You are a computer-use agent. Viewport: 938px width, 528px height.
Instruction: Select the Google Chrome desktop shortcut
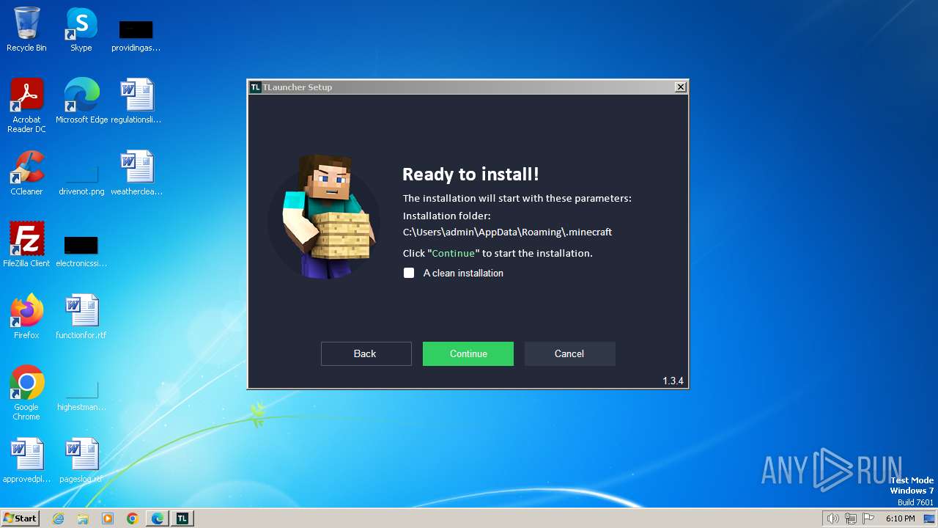(x=26, y=392)
